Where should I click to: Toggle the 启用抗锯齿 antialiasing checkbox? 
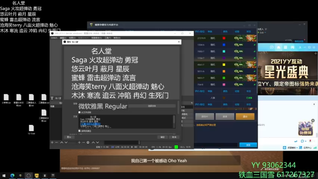coord(79,131)
